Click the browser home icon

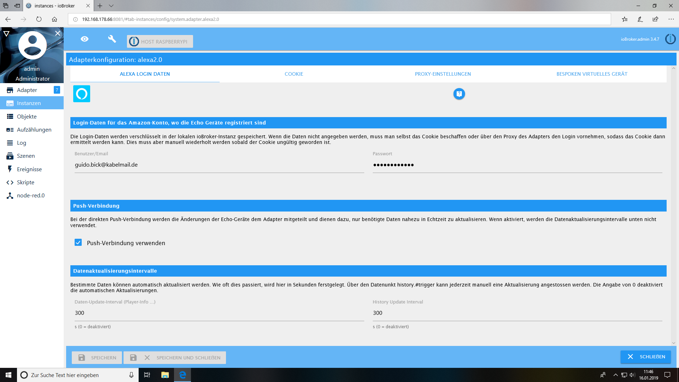click(54, 19)
